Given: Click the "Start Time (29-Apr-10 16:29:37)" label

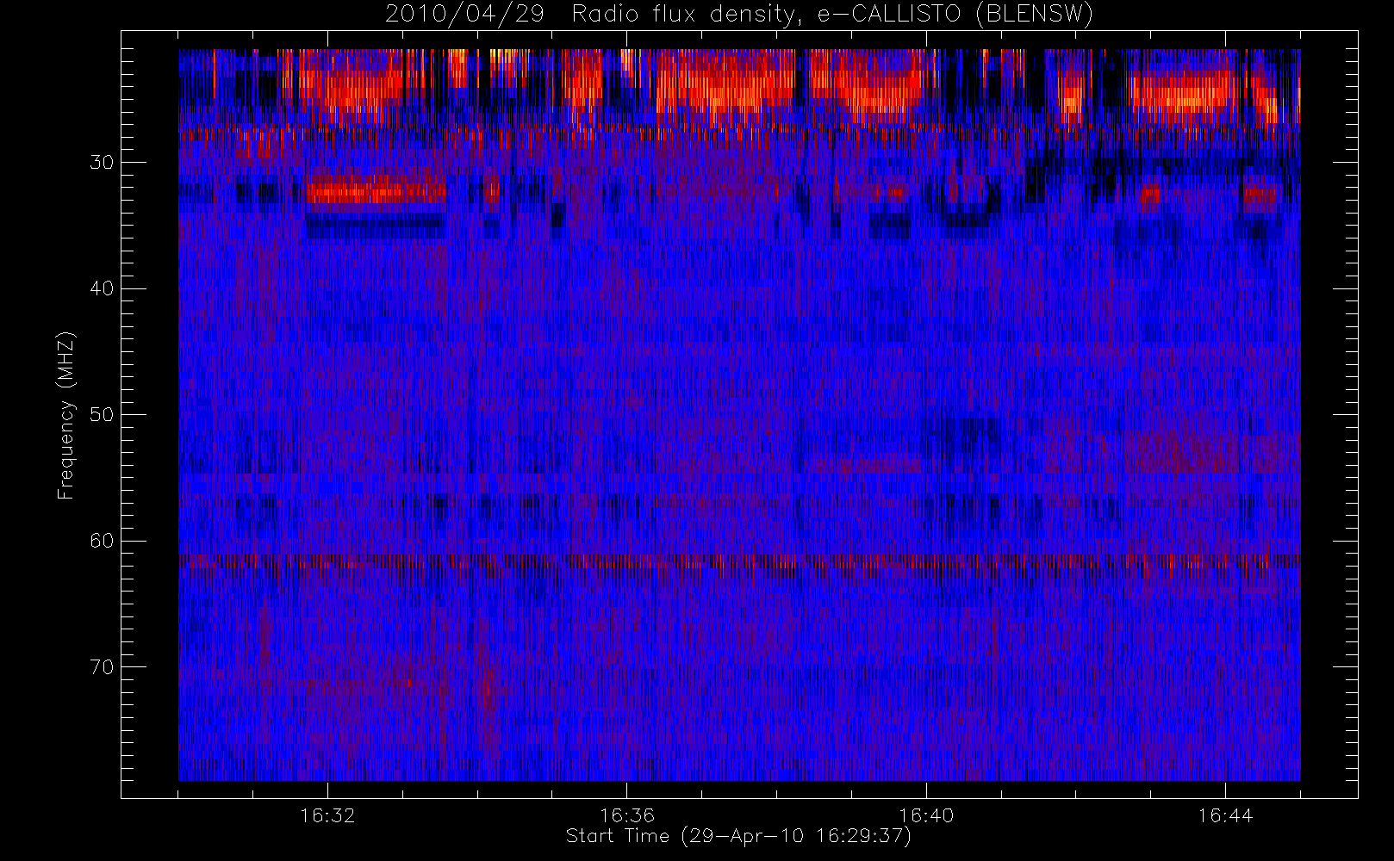Looking at the screenshot, I should [738, 836].
